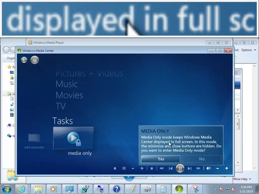Open the Offline Help dropdown

pyautogui.click(x=242, y=179)
